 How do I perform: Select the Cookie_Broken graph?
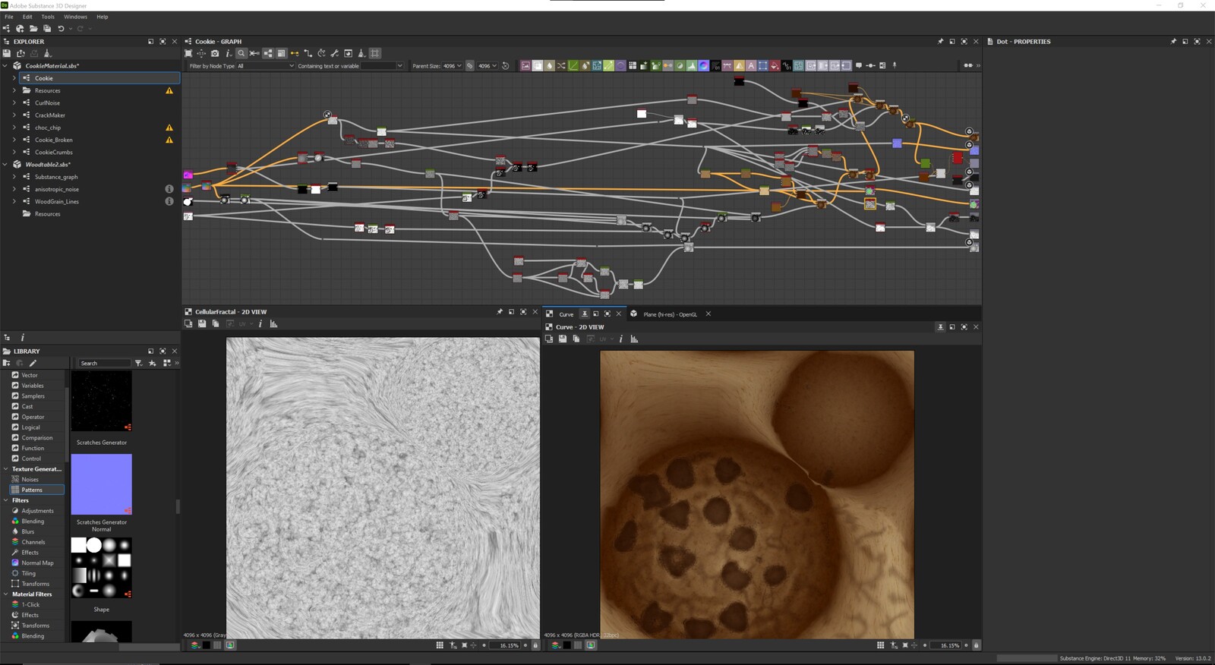tap(54, 140)
